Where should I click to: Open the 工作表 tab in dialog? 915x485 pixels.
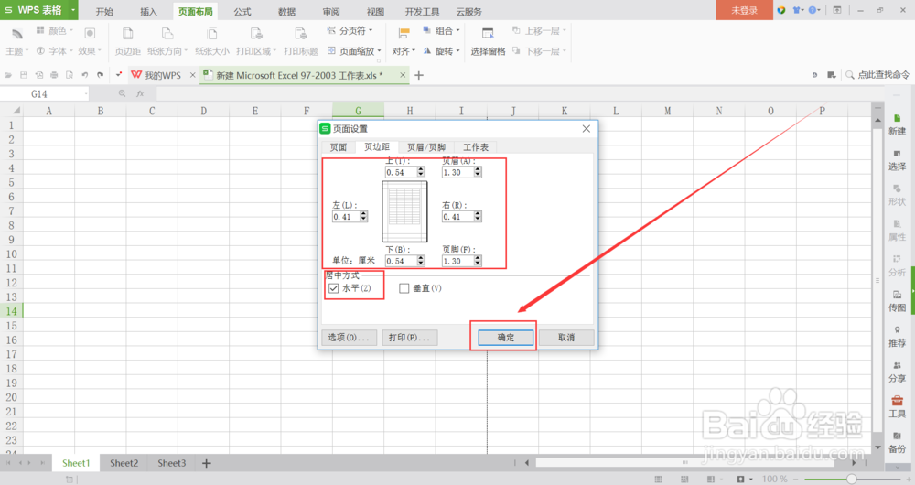476,147
